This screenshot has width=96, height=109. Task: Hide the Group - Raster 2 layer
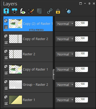coord(6,88)
